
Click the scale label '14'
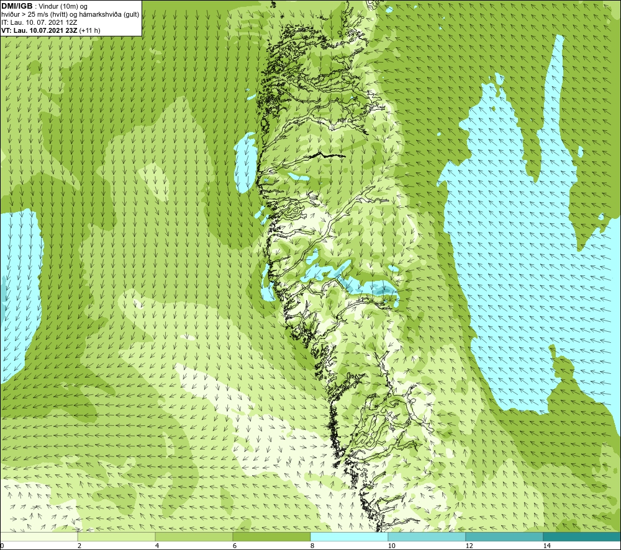coord(547,546)
